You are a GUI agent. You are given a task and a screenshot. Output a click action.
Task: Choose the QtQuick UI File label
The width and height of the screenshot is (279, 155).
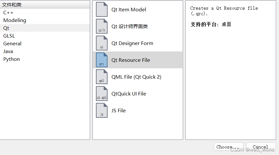(x=129, y=94)
